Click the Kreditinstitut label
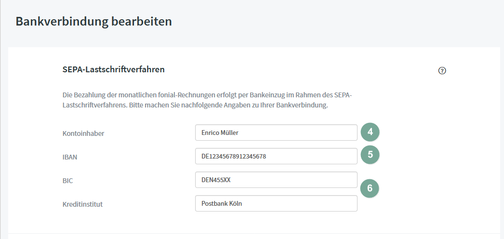Image resolution: width=504 pixels, height=239 pixels. tap(82, 204)
